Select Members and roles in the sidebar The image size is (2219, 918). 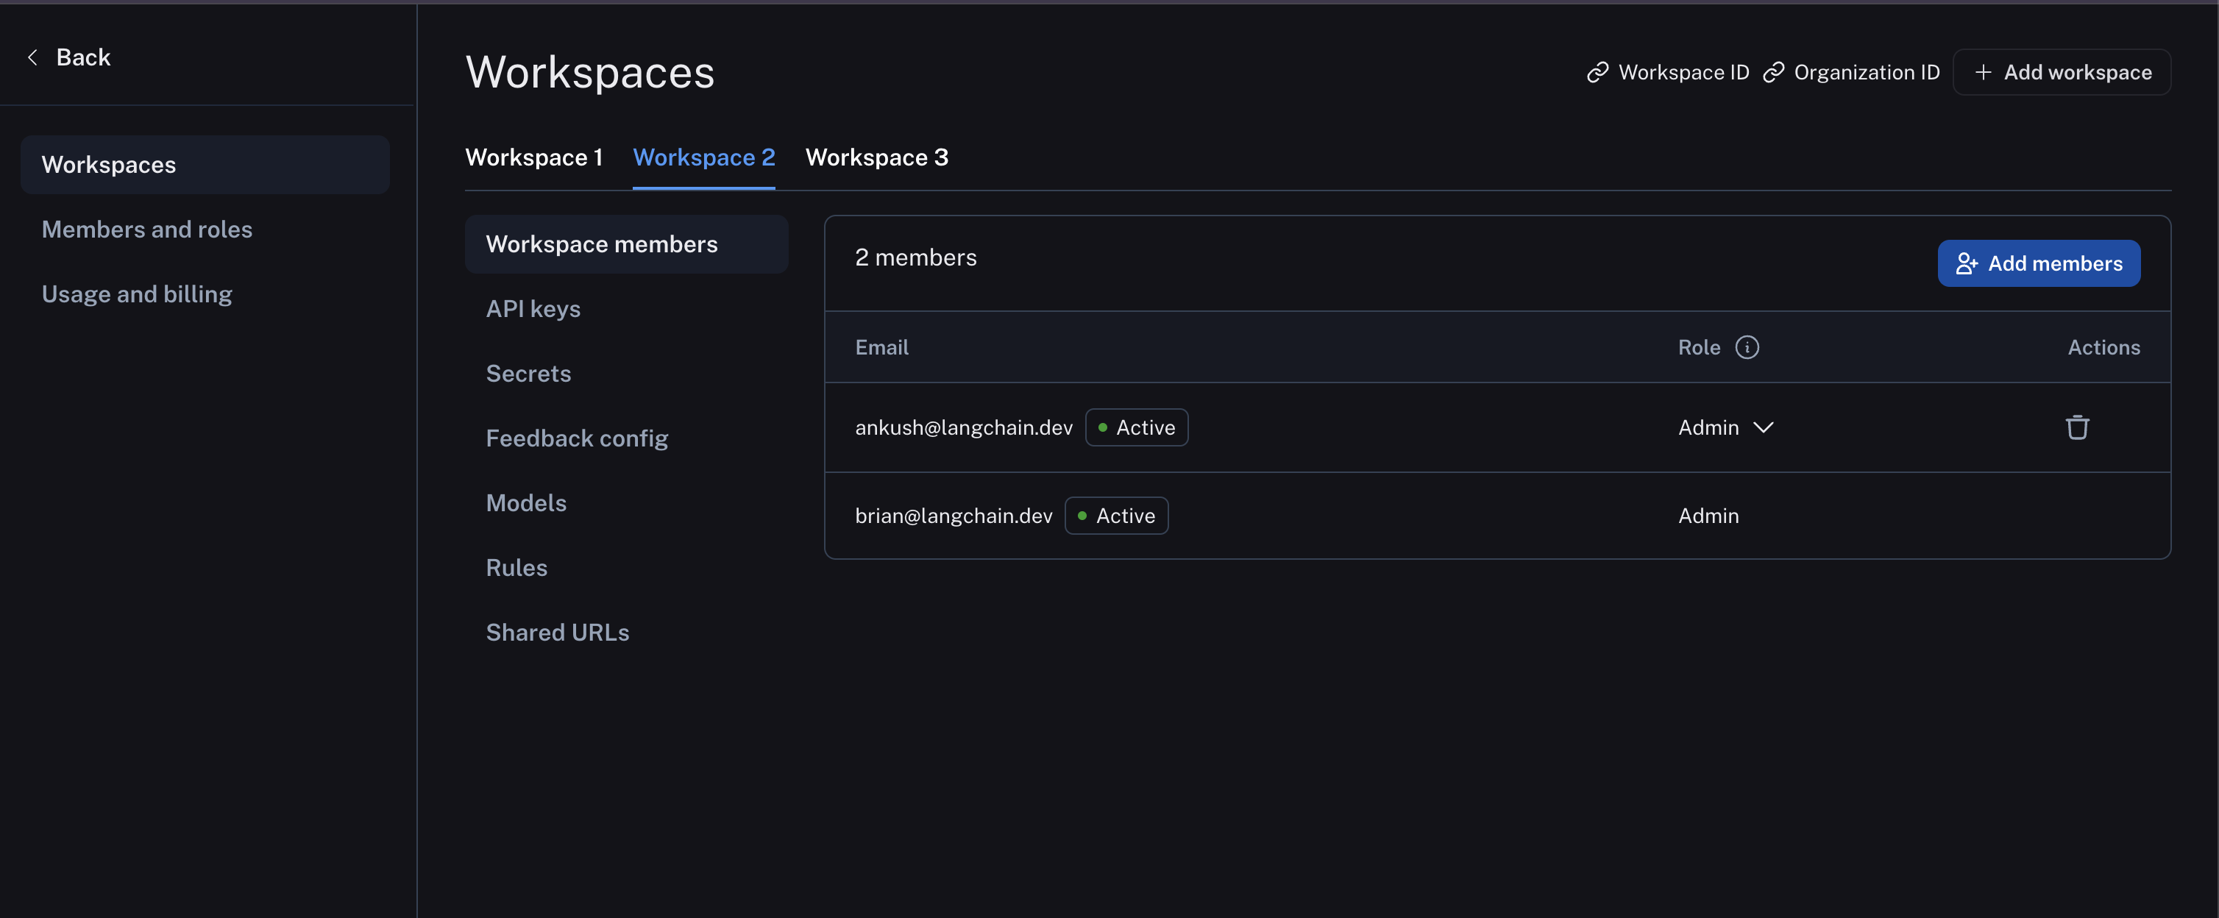146,229
